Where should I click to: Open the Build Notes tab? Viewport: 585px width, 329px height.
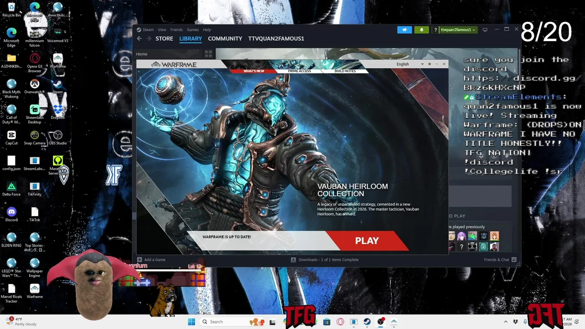coord(345,71)
